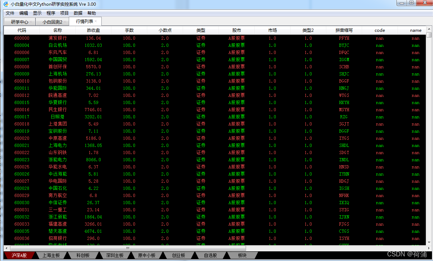
Task: Open the 项目 menu
Action: click(x=64, y=13)
